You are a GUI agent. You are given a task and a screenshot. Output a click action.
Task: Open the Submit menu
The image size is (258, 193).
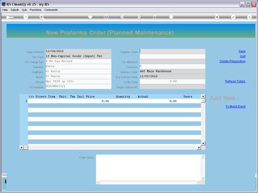pos(15,10)
